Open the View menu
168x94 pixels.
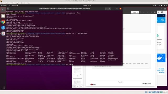[13, 3]
